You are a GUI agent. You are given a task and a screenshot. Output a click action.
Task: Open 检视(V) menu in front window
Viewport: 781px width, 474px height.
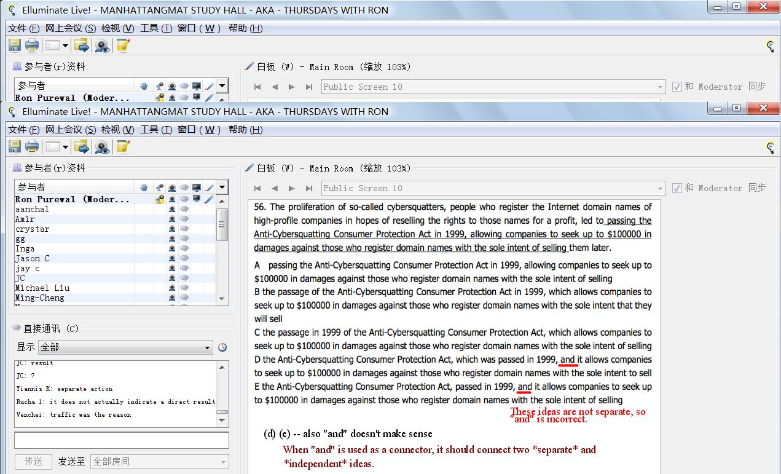[118, 129]
